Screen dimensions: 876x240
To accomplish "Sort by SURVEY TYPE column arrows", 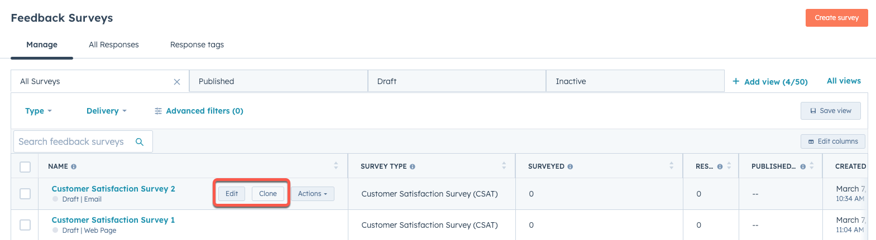I will (x=504, y=166).
